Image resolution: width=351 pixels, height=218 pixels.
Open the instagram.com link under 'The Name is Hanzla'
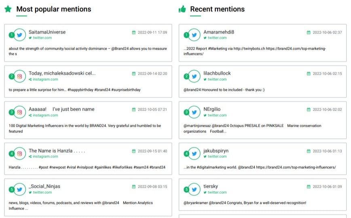[45, 157]
